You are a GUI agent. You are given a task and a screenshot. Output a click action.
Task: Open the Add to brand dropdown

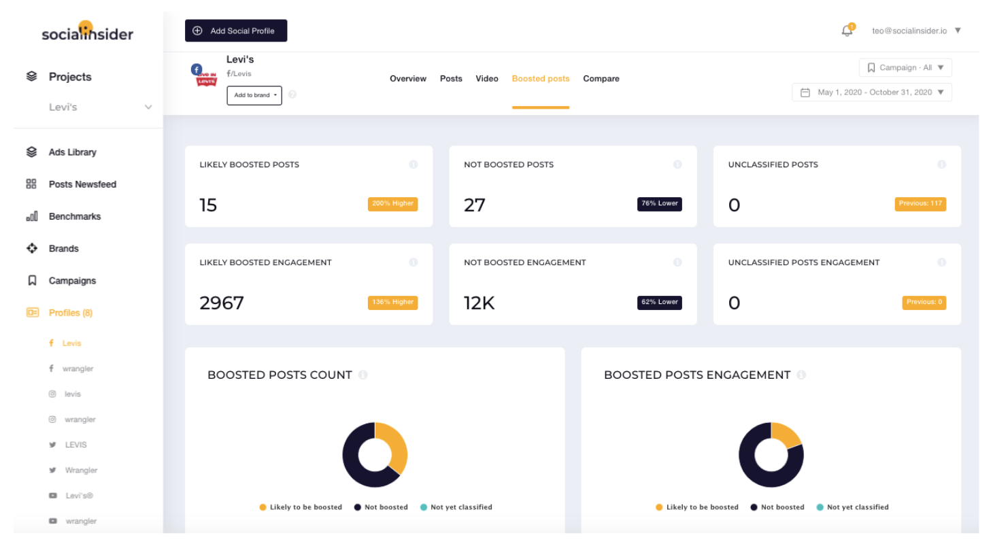point(254,95)
